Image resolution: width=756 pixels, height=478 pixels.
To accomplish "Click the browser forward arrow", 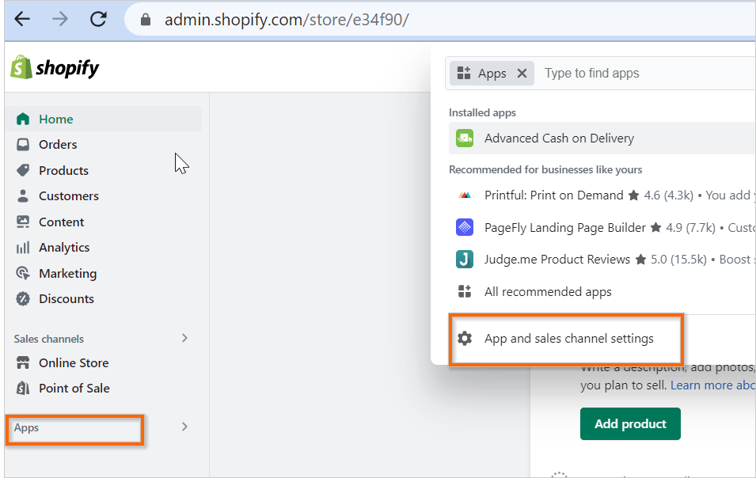I will click(x=60, y=19).
